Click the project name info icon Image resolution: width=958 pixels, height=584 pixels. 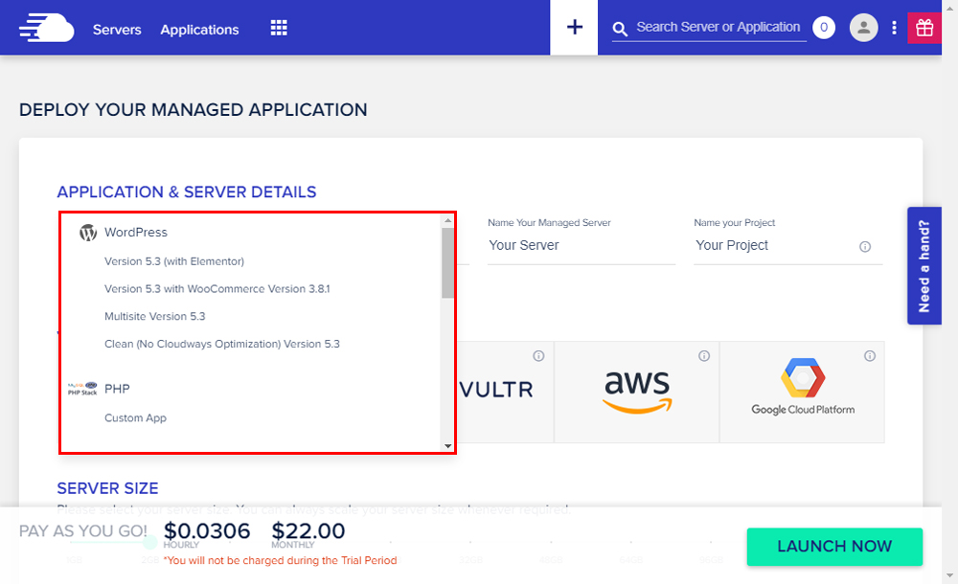[x=864, y=247]
